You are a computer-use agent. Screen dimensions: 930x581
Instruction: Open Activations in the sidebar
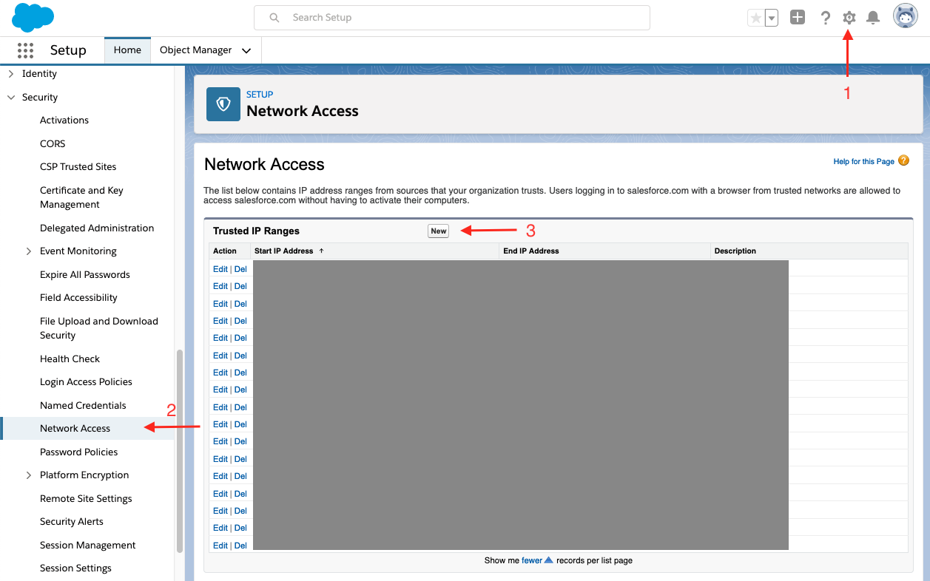pos(64,120)
